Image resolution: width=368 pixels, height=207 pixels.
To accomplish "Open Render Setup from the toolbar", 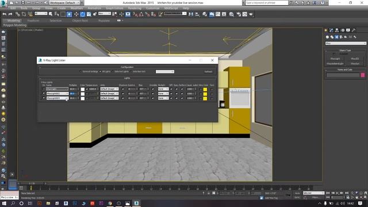I will pos(239,14).
